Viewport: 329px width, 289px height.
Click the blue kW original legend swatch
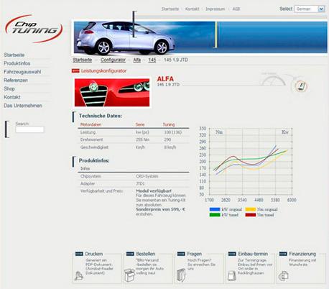tap(215, 209)
